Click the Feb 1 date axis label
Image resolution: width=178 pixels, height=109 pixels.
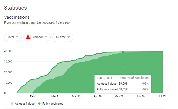(x=33, y=96)
